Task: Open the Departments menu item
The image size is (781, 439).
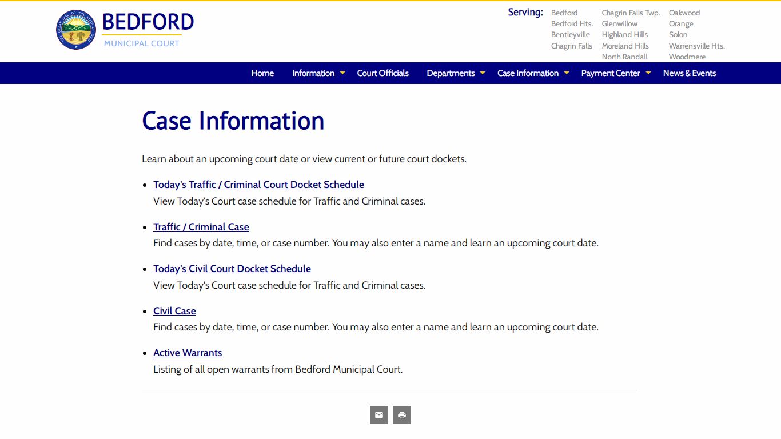Action: (451, 73)
